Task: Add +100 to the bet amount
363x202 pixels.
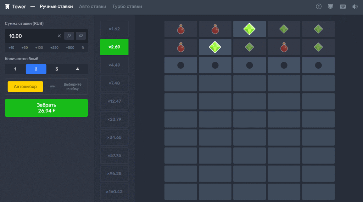Action: coord(39,48)
